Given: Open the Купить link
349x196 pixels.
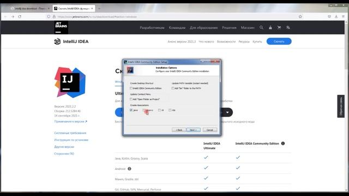Looking at the screenshot, I should 257,41.
